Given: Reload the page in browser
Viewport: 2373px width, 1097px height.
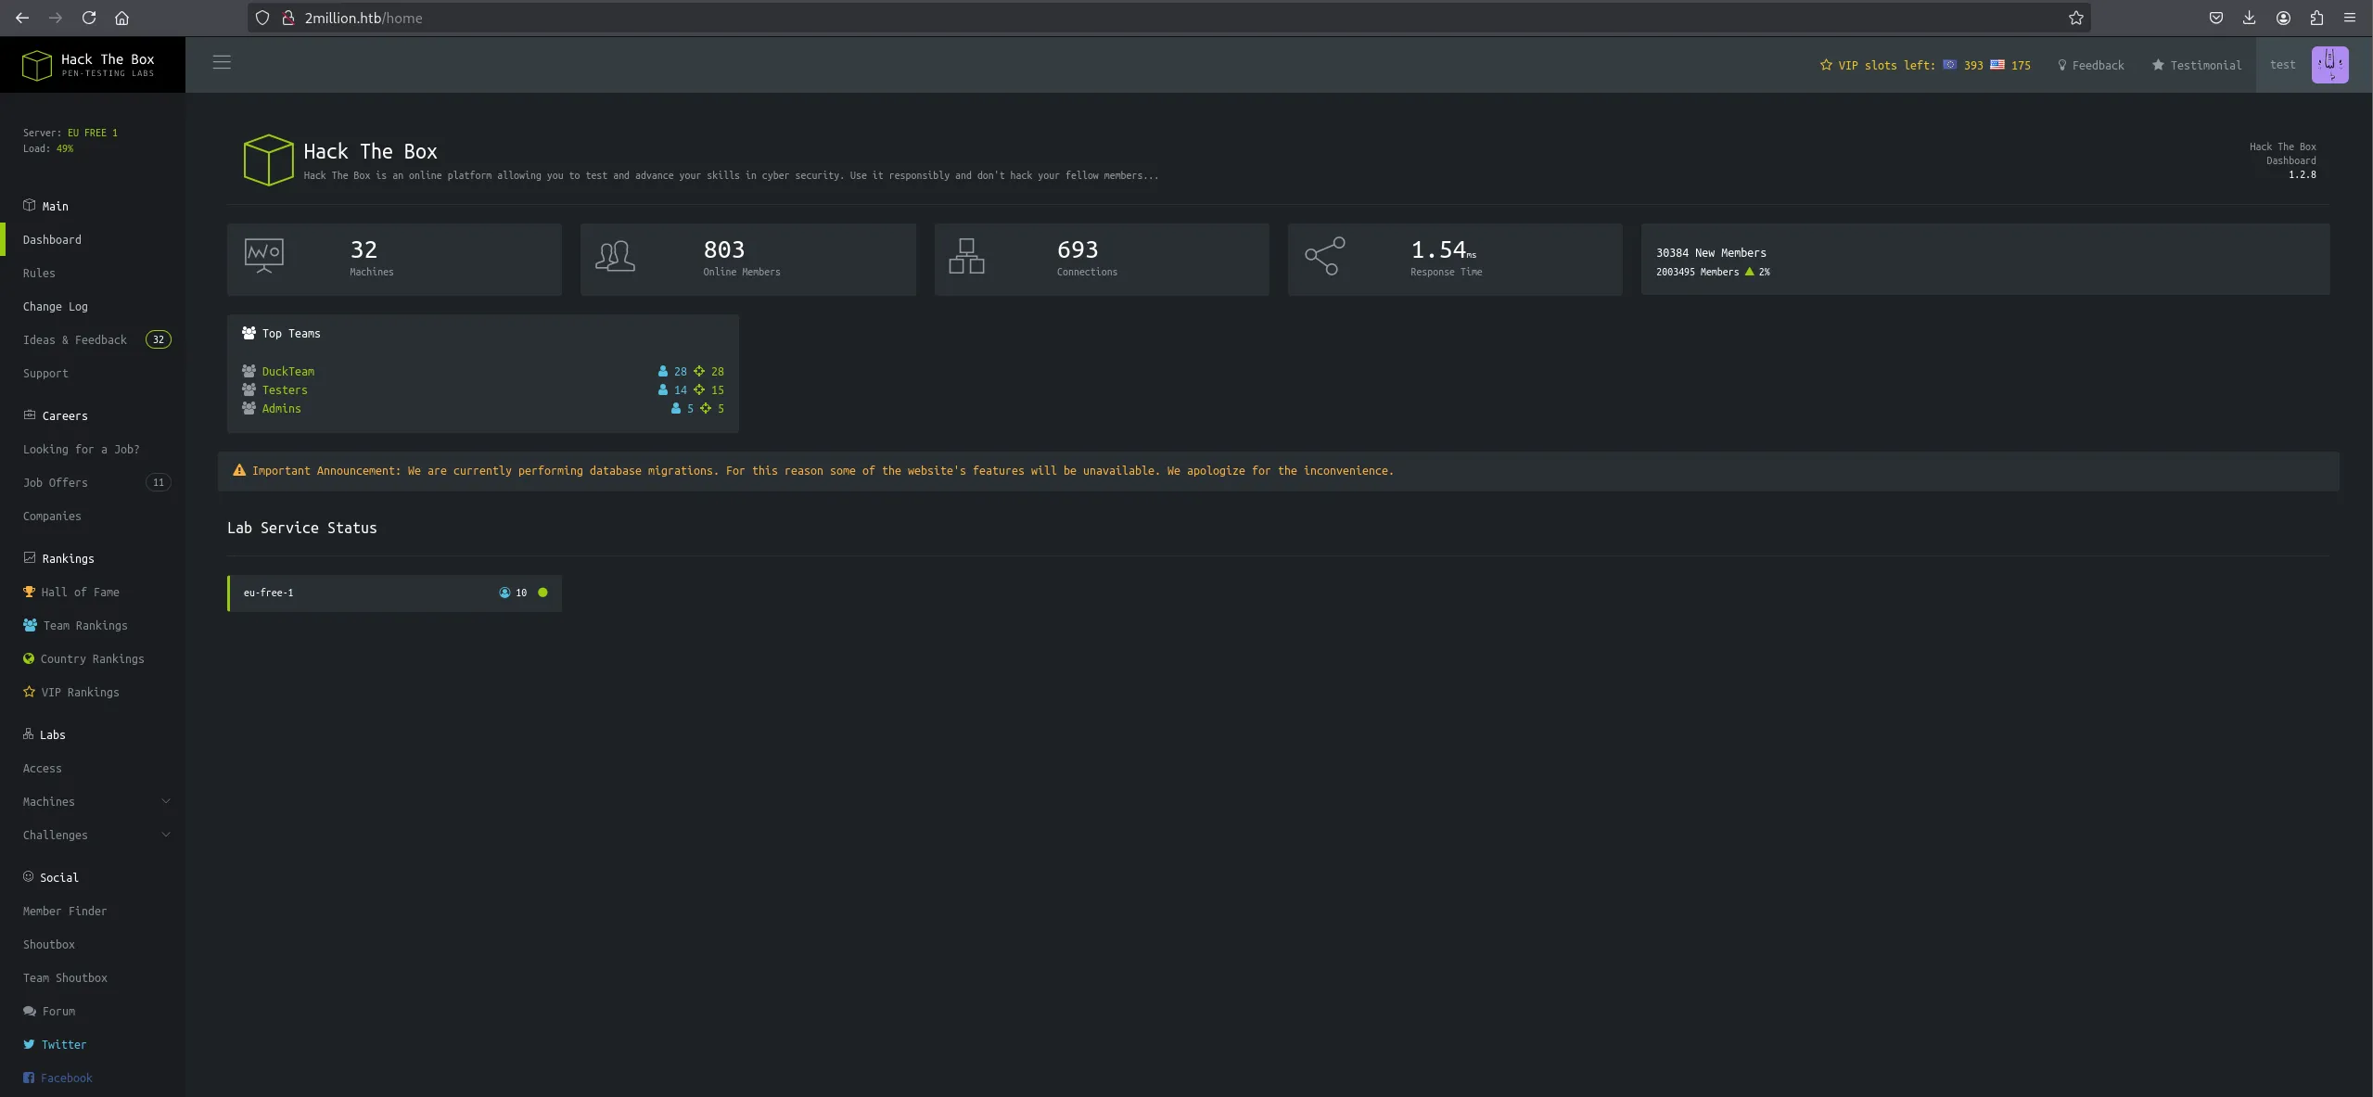Looking at the screenshot, I should [x=89, y=18].
